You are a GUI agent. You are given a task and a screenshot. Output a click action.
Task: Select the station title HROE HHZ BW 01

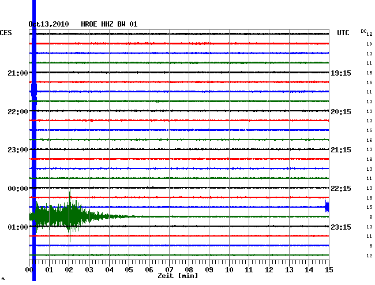(109, 24)
